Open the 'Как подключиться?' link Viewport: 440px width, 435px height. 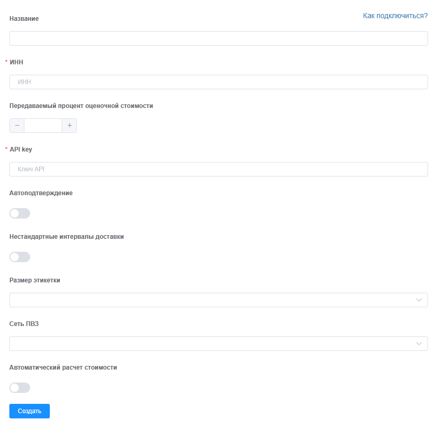395,16
